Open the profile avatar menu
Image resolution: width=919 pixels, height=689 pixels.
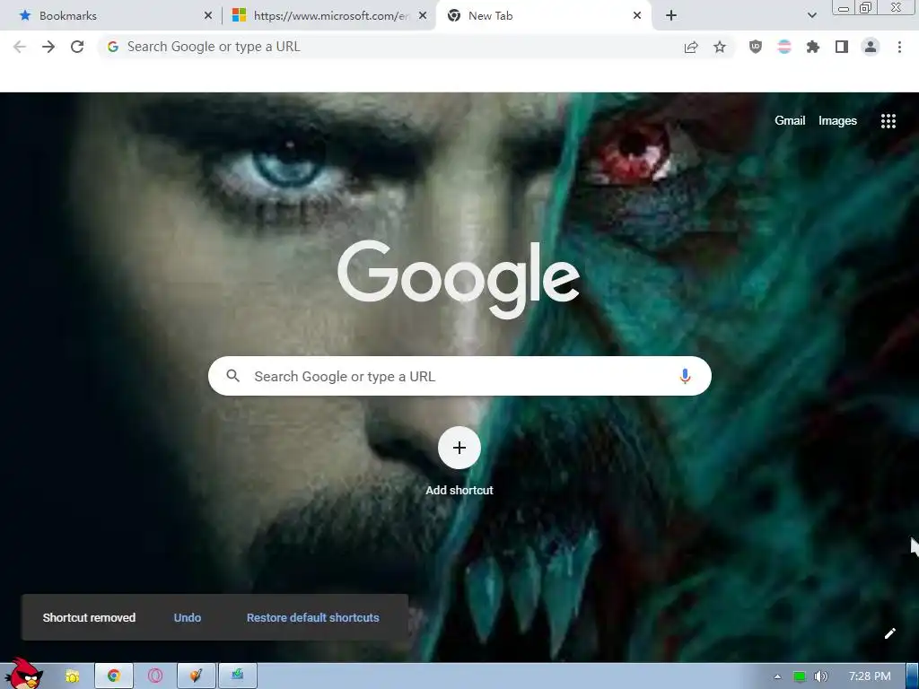tap(871, 47)
